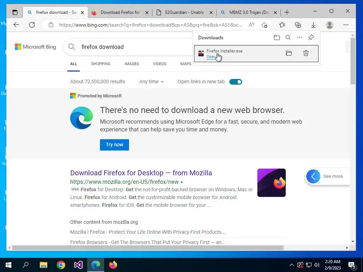Open downloads folder from Downloads panel
363x272 pixels.
point(277,38)
